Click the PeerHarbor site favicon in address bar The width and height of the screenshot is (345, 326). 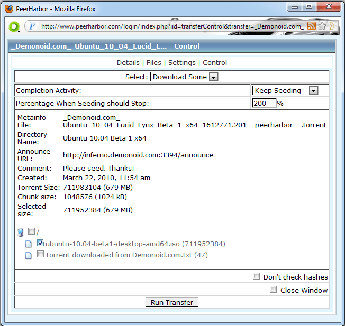point(32,26)
